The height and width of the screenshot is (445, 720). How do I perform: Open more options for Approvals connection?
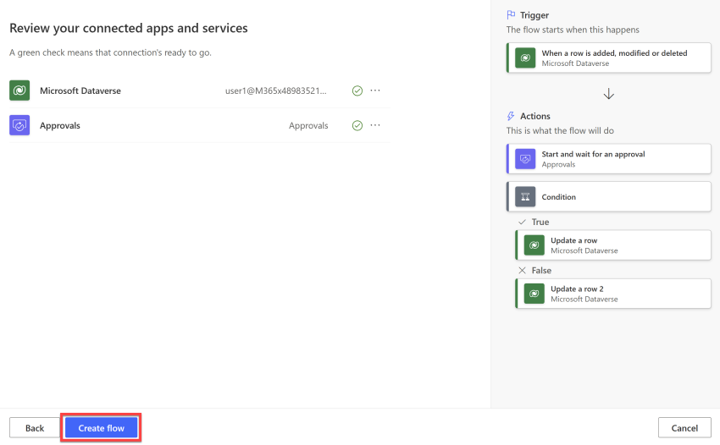coord(375,125)
